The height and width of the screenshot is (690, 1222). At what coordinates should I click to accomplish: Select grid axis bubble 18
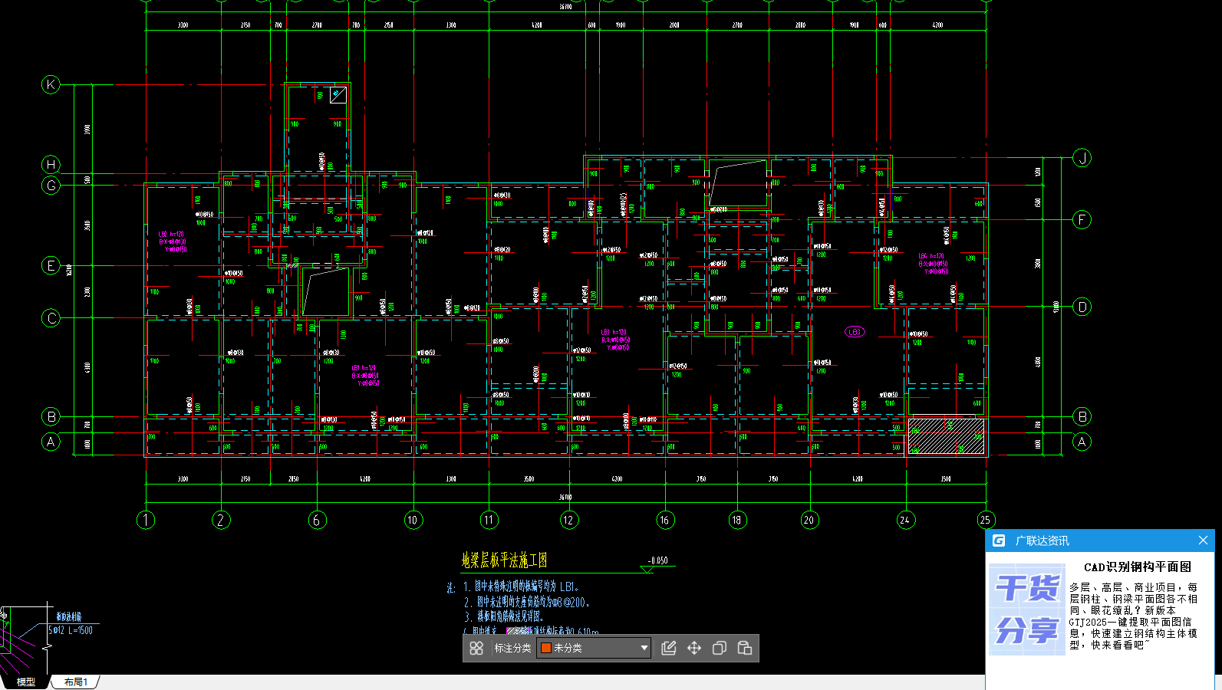(x=737, y=520)
